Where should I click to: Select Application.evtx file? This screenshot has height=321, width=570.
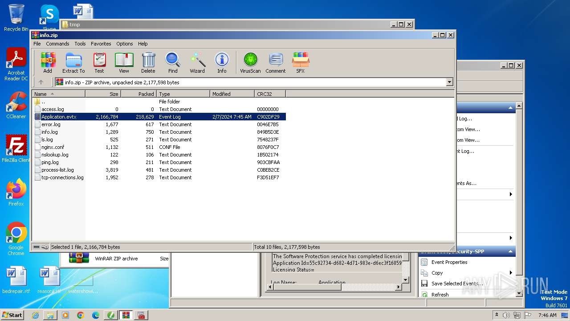[x=159, y=117]
